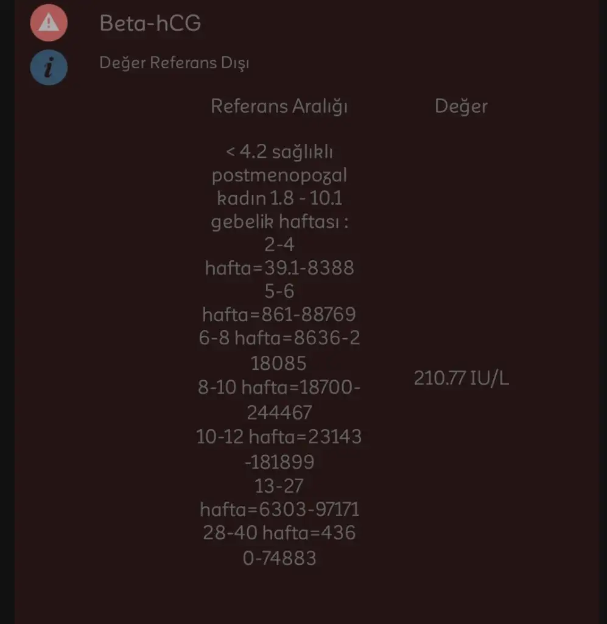Click the 'Değer Referans Dışı' notice

coord(174,63)
